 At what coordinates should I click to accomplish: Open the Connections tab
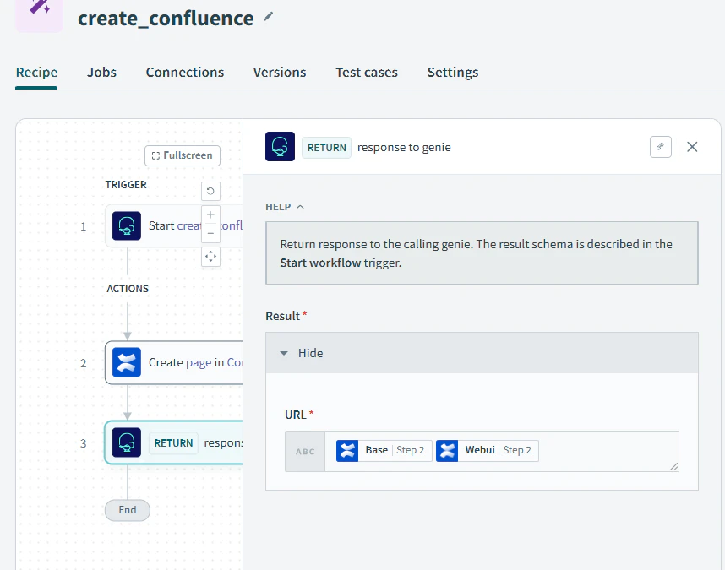pos(185,73)
